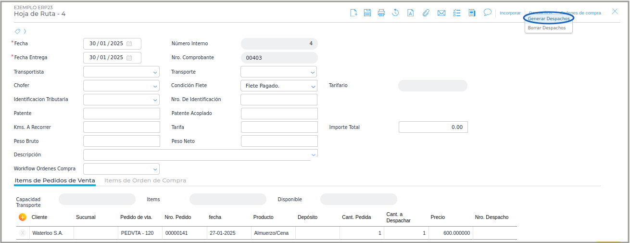This screenshot has height=243, width=630.
Task: Remove the Waterloo S.A. row
Action: click(x=23, y=233)
